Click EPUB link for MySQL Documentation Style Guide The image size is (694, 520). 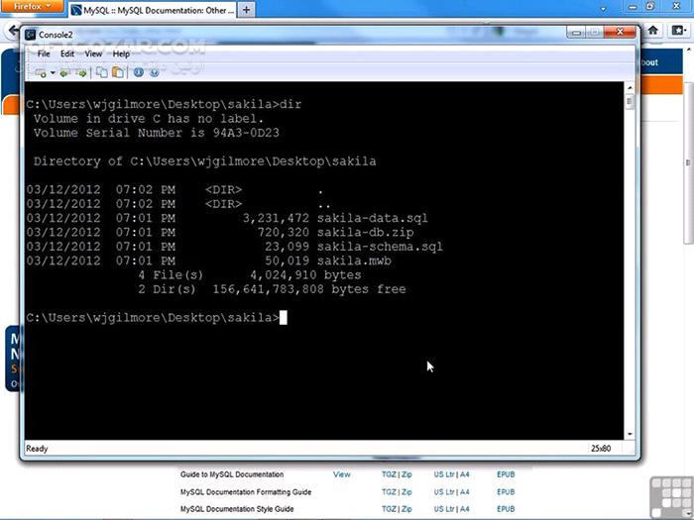pyautogui.click(x=506, y=509)
